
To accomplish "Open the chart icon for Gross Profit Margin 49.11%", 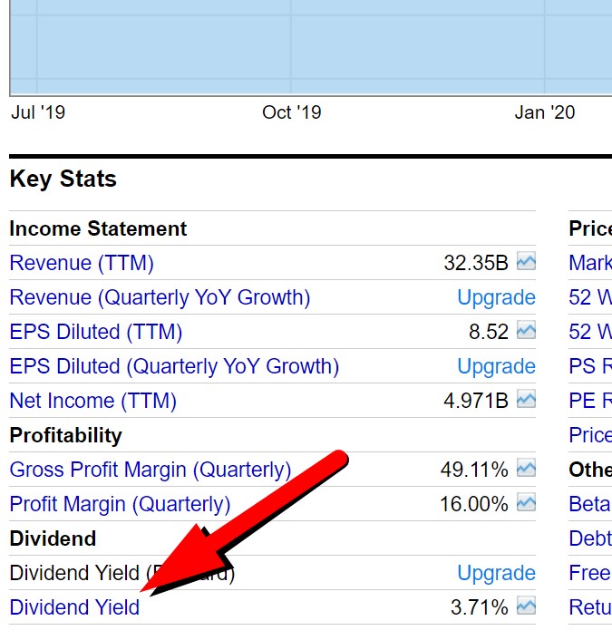I will click(526, 470).
